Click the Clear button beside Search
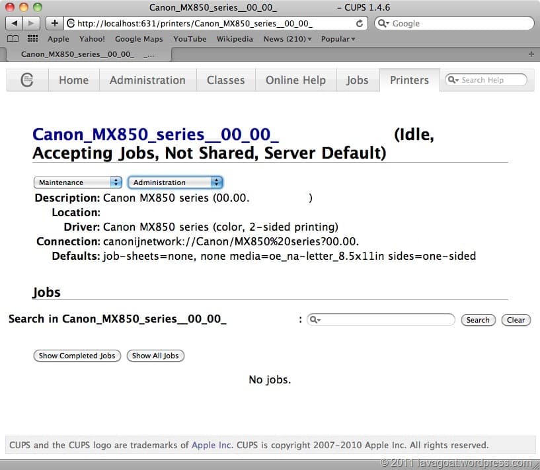The width and height of the screenshot is (540, 470). tap(516, 320)
